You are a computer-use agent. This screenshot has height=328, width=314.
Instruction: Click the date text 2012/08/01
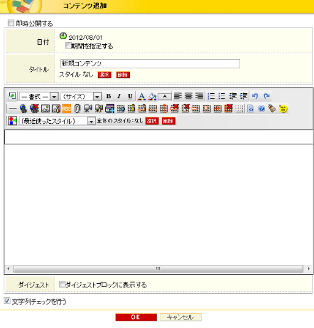(x=86, y=37)
